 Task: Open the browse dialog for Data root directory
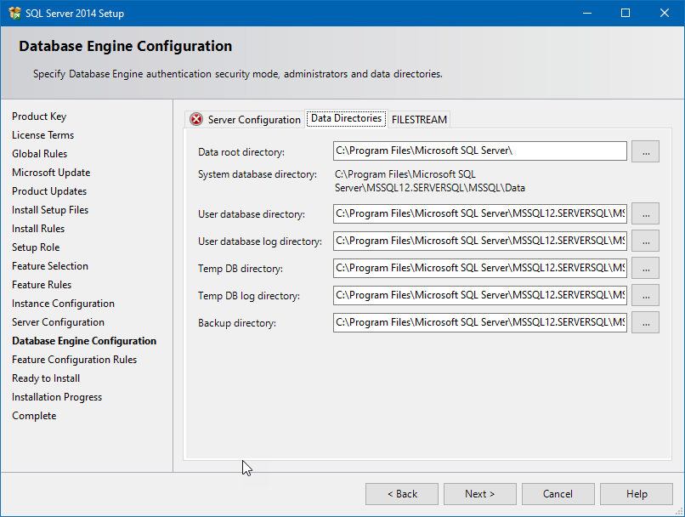tap(645, 151)
